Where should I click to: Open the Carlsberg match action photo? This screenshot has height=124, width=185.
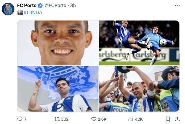(x=139, y=43)
